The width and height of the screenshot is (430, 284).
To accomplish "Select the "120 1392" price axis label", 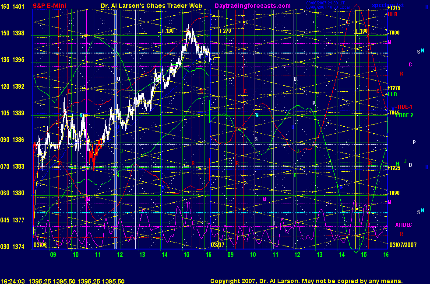I will tap(12, 87).
